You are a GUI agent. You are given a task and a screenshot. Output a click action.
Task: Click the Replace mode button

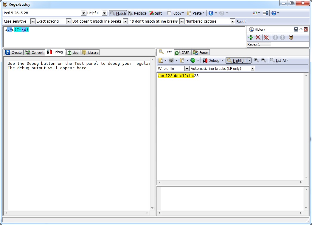(137, 13)
